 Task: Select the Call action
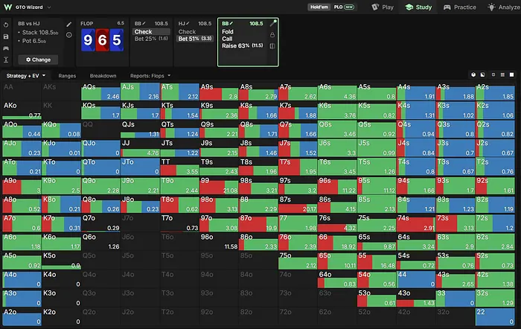click(227, 39)
